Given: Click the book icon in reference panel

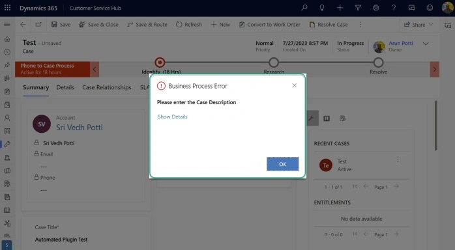Looking at the screenshot, I should pos(327,118).
